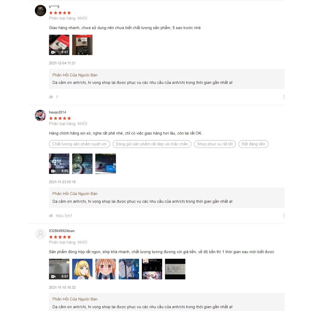This screenshot has width=311, height=311.
Task: Open blue-toned anime character thumbnail
Action: pos(129,269)
